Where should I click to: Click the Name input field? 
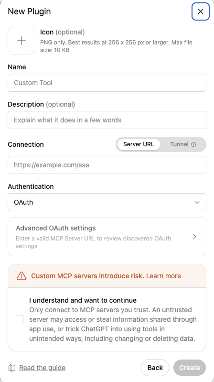(x=107, y=83)
